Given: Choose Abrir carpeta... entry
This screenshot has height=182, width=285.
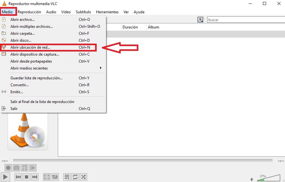Looking at the screenshot, I should 53,33.
